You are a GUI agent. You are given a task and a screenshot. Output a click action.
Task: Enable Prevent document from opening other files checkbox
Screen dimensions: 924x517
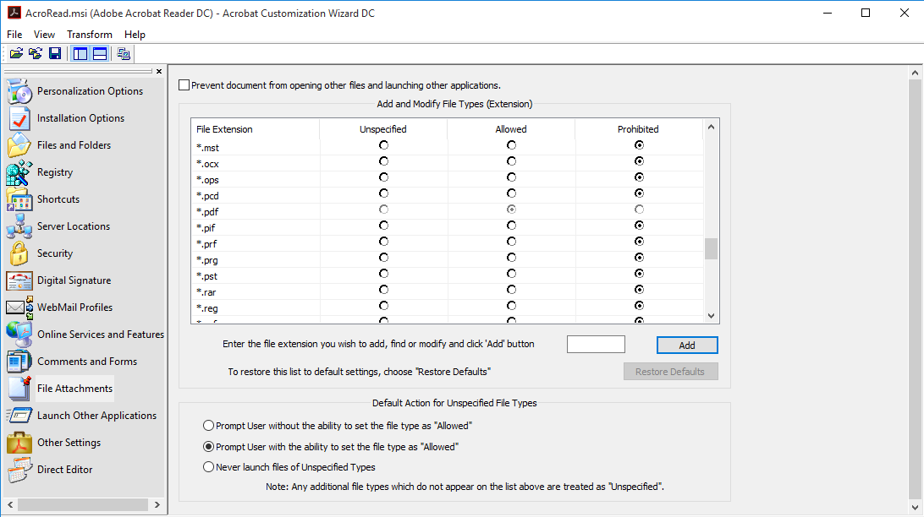(184, 85)
